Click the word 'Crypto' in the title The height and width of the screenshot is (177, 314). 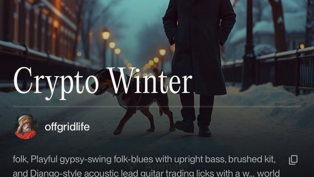[56, 83]
